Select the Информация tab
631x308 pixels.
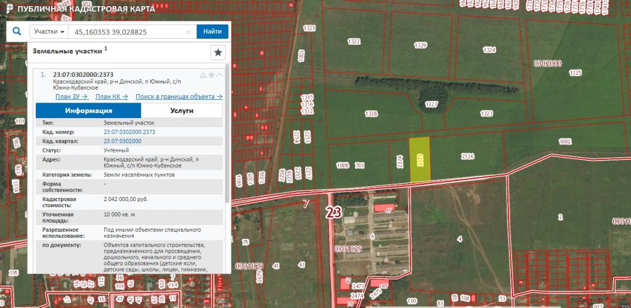point(88,111)
